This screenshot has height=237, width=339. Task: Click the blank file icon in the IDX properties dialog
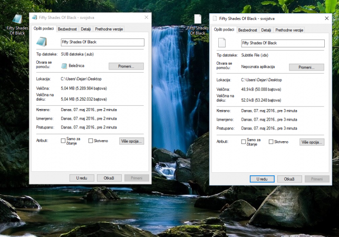(222, 43)
